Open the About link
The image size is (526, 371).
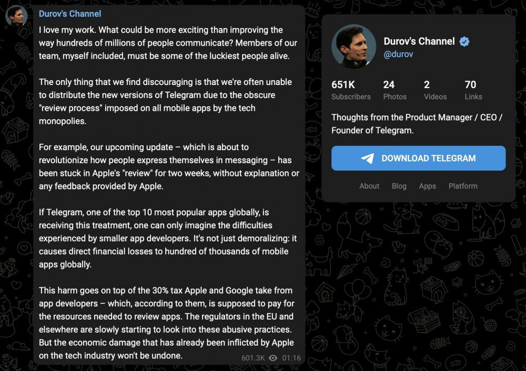pos(369,186)
